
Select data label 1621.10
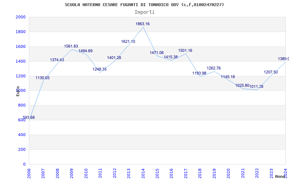pos(128,41)
